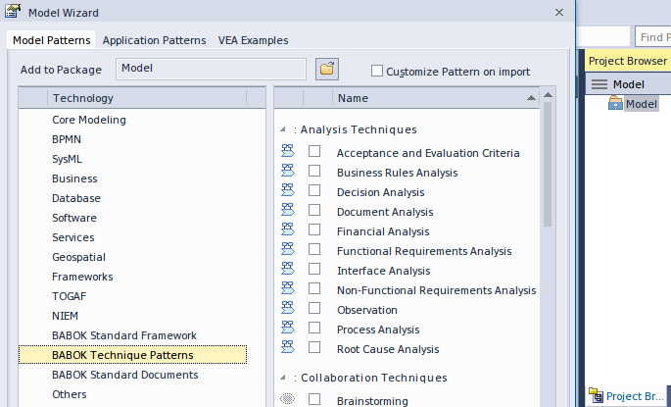The height and width of the screenshot is (407, 671).
Task: Select BPMN in the Technology list
Action: [67, 139]
